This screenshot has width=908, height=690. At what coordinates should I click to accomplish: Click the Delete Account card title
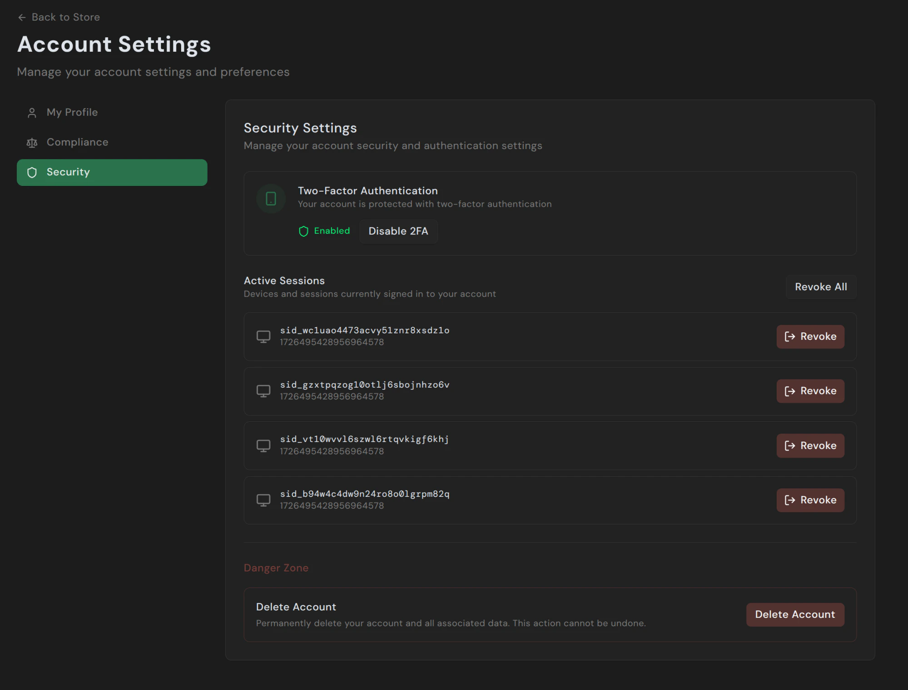296,607
